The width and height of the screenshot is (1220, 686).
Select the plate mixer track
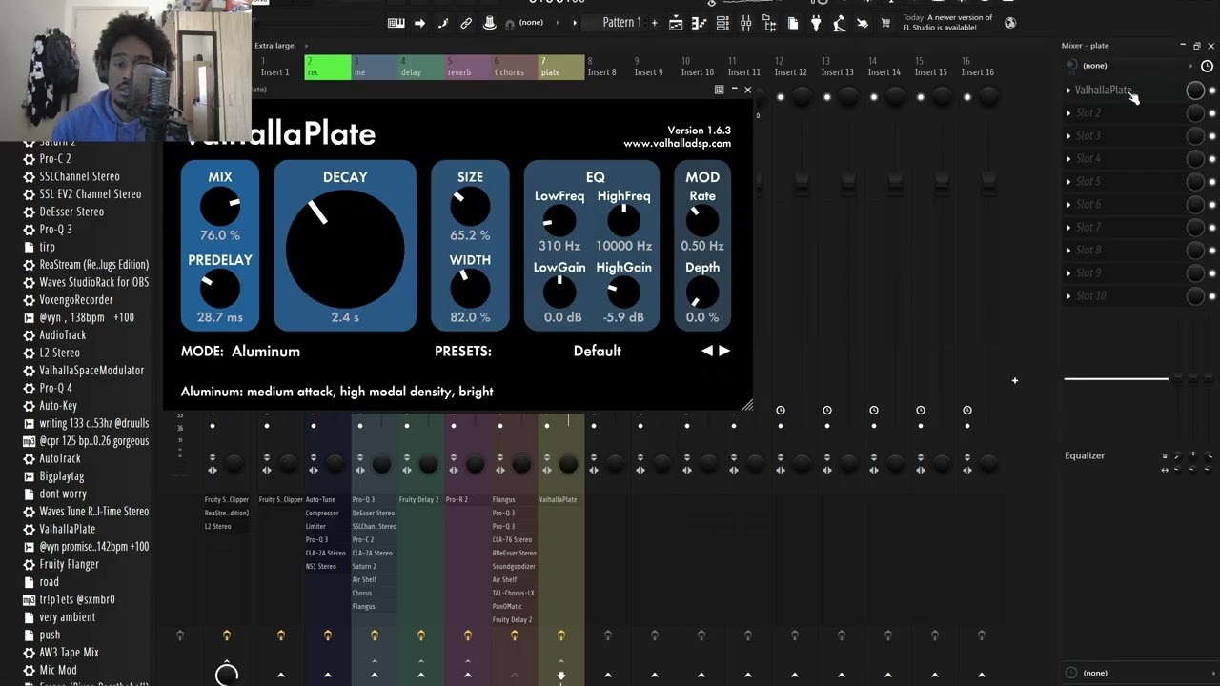point(561,67)
